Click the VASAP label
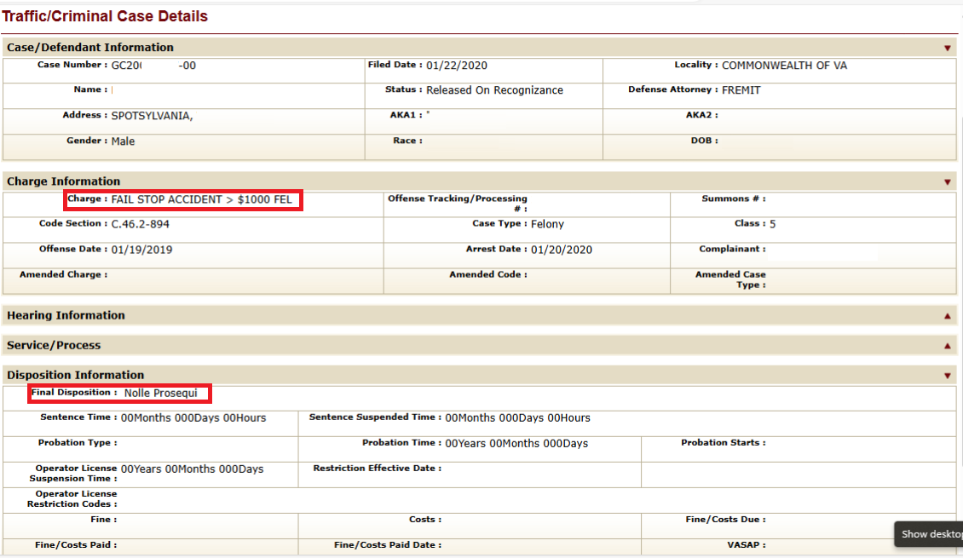963x558 pixels. point(747,544)
